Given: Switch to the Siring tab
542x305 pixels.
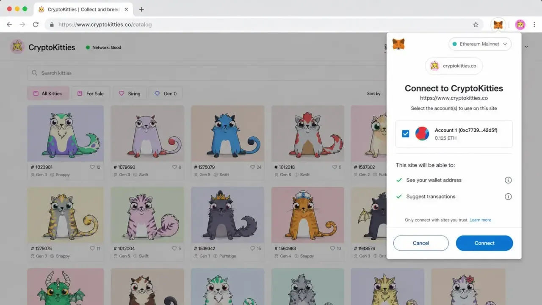Looking at the screenshot, I should pyautogui.click(x=130, y=94).
